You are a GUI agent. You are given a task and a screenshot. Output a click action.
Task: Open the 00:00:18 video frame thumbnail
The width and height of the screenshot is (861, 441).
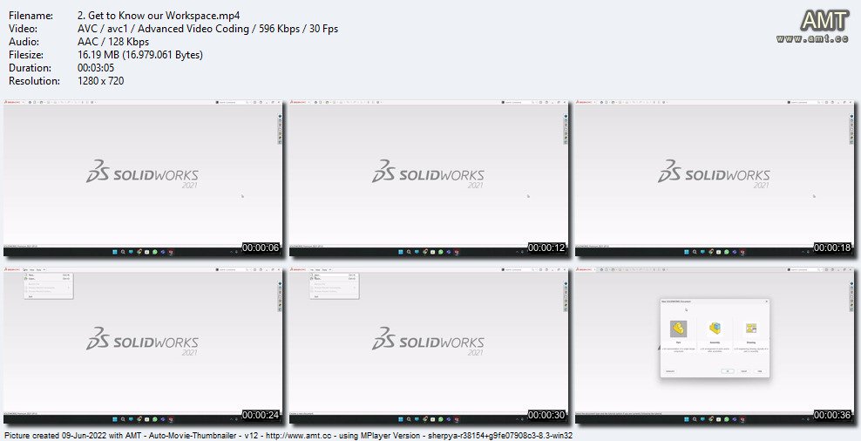point(715,178)
